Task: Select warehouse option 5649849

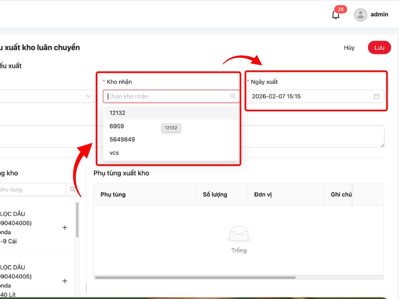Action: [122, 140]
